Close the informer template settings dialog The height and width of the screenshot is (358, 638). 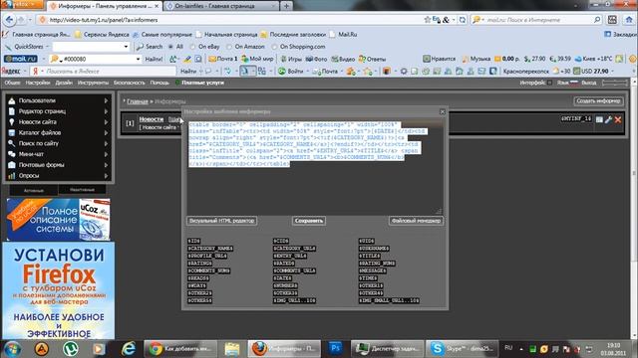[x=443, y=111]
